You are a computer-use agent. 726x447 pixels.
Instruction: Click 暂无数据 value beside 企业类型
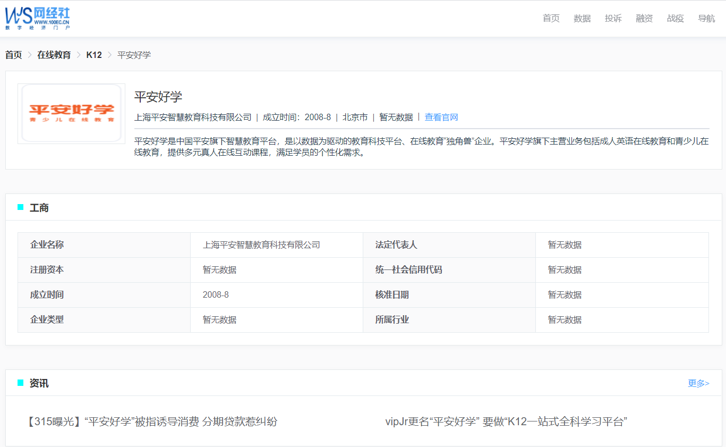pos(220,320)
